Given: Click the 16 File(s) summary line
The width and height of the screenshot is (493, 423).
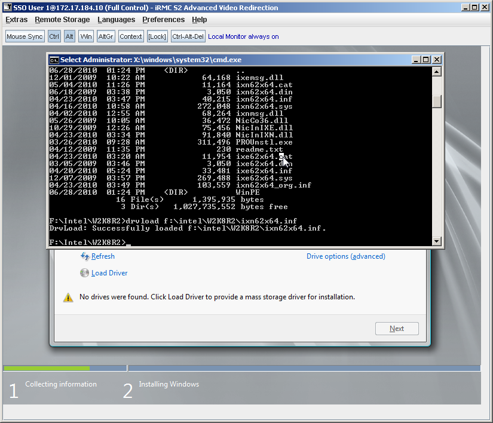Looking at the screenshot, I should [190, 200].
